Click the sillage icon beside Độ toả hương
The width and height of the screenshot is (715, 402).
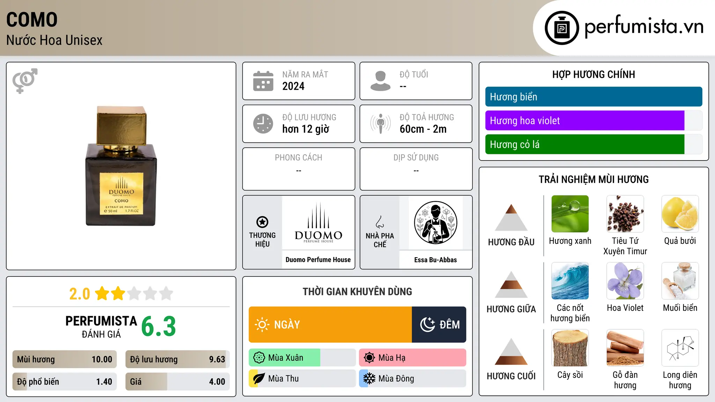coord(381,124)
